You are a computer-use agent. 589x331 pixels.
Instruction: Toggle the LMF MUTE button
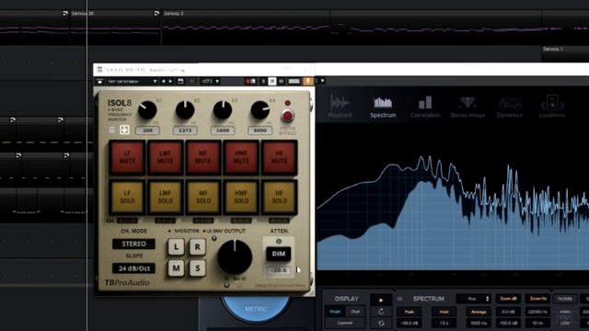click(166, 157)
